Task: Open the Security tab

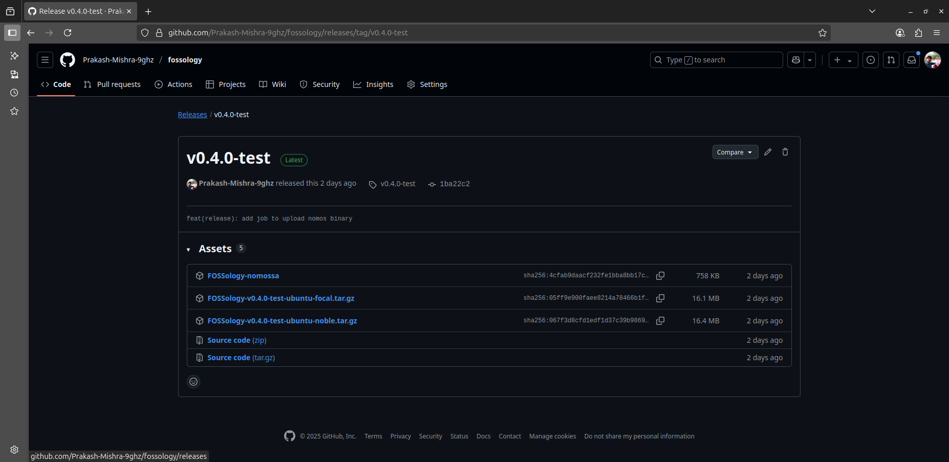Action: (x=320, y=84)
